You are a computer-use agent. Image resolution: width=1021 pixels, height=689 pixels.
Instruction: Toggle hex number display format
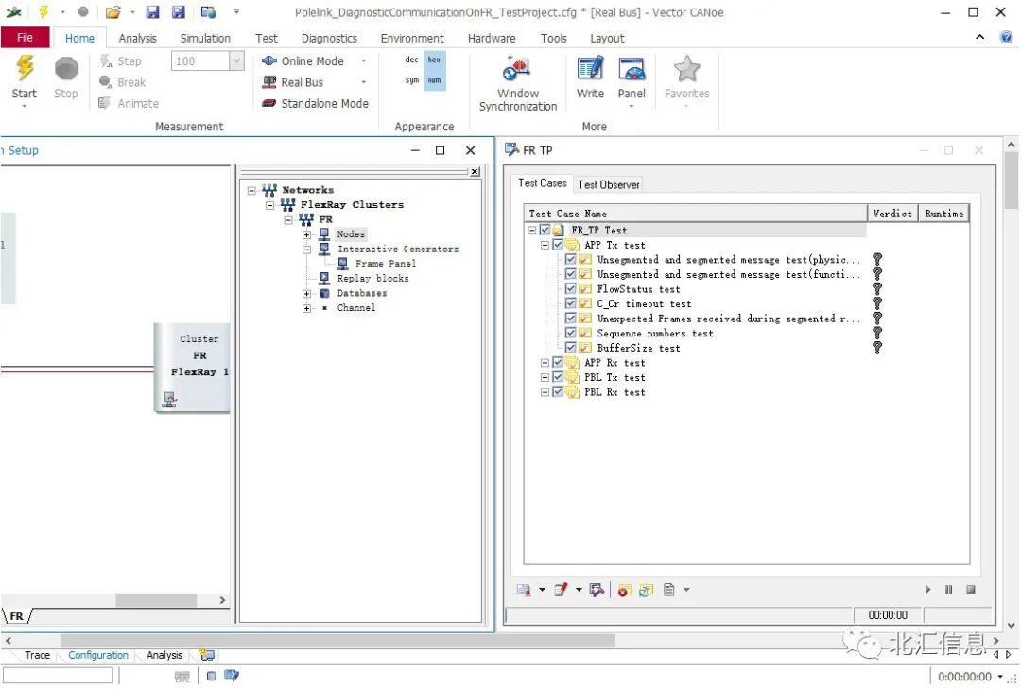(434, 60)
